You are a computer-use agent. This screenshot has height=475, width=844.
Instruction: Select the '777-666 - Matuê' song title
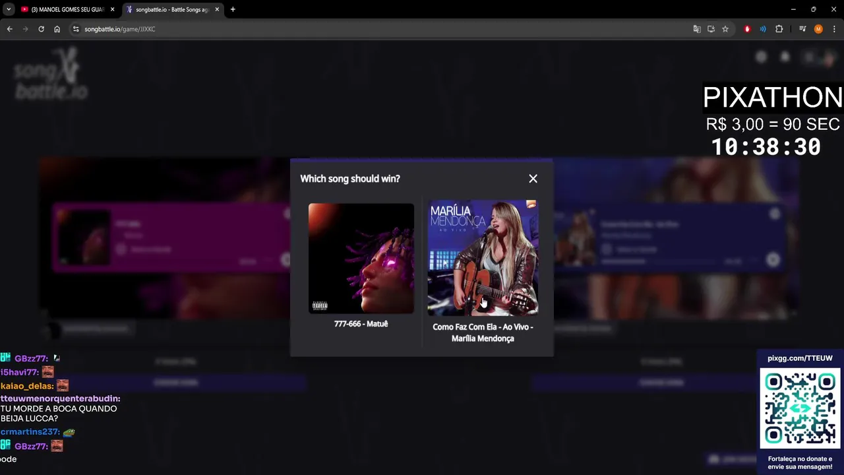click(361, 324)
